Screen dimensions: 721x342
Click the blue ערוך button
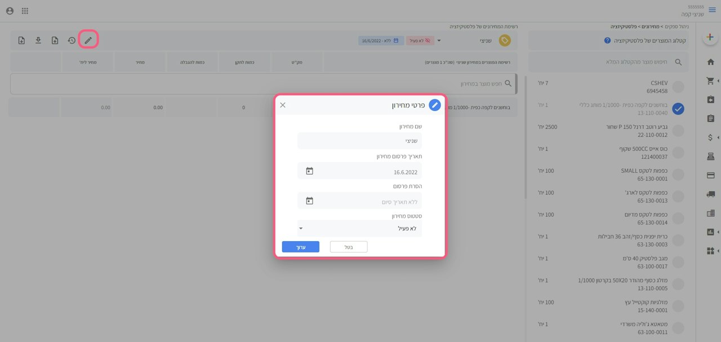(301, 247)
